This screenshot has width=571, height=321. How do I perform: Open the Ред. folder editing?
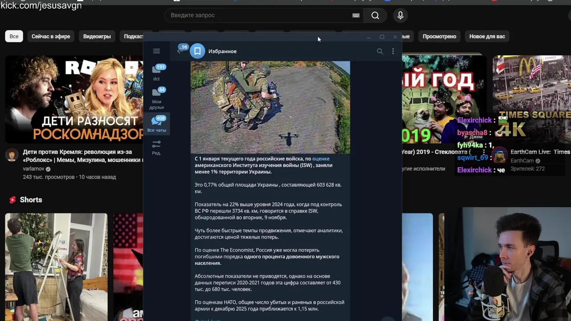[156, 148]
